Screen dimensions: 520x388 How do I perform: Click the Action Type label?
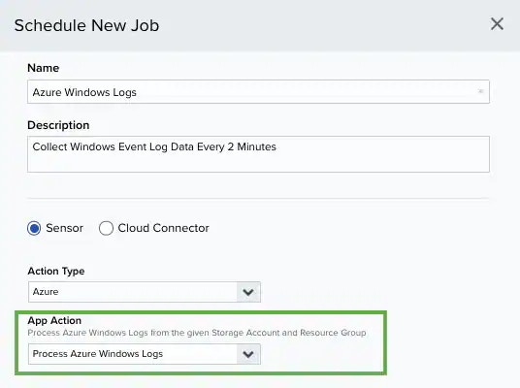[x=56, y=272]
